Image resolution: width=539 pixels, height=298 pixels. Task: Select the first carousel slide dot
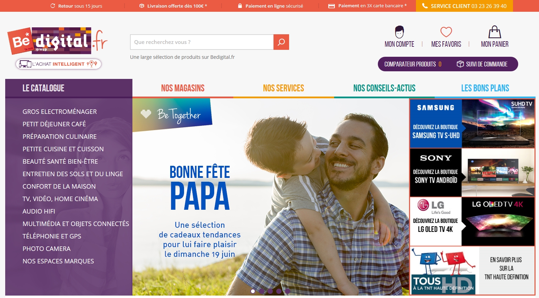[x=253, y=291]
